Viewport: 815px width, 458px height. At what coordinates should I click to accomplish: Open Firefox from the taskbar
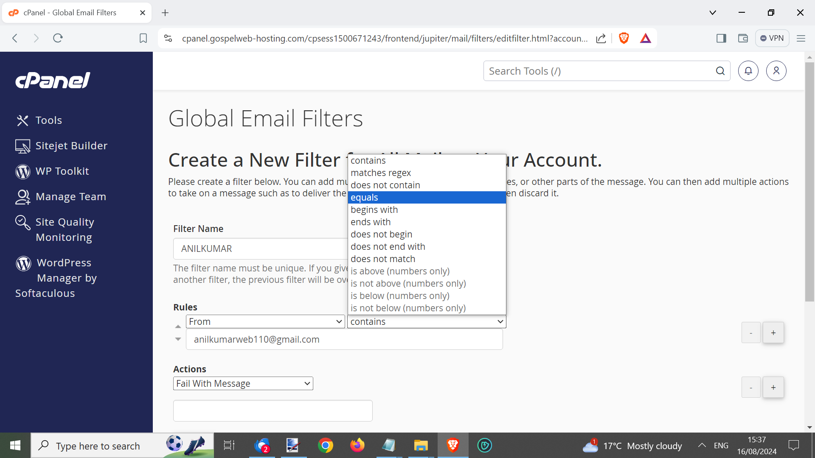(357, 445)
